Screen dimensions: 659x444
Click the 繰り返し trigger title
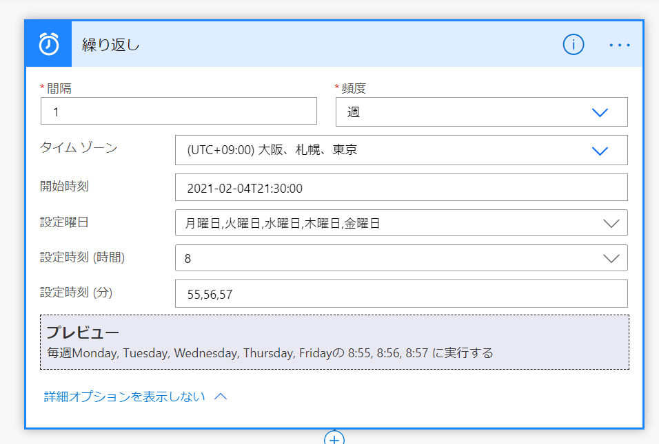click(x=110, y=45)
